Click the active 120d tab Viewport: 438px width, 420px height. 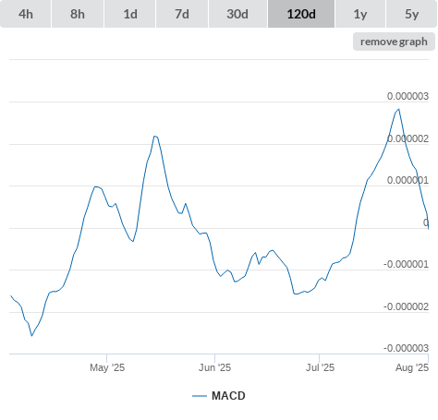pyautogui.click(x=301, y=14)
